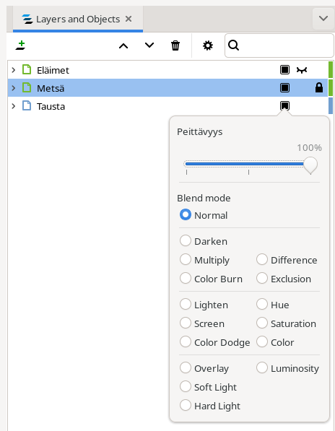Viewport: 335px width, 431px height.
Task: Close the Layers and Objects tab
Action: tap(129, 19)
